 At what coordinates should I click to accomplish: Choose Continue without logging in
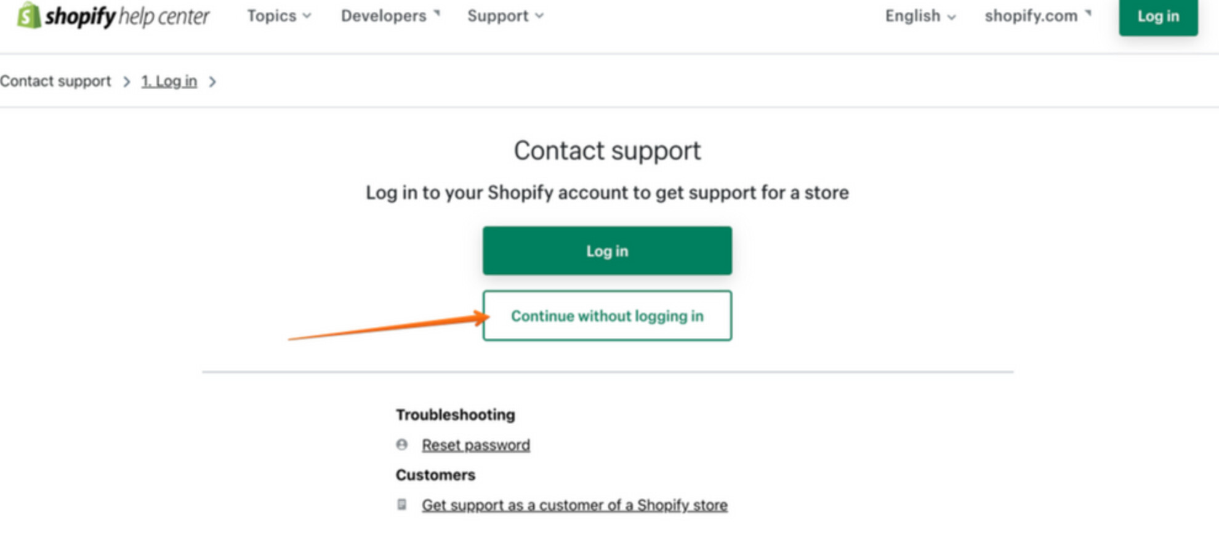click(607, 316)
